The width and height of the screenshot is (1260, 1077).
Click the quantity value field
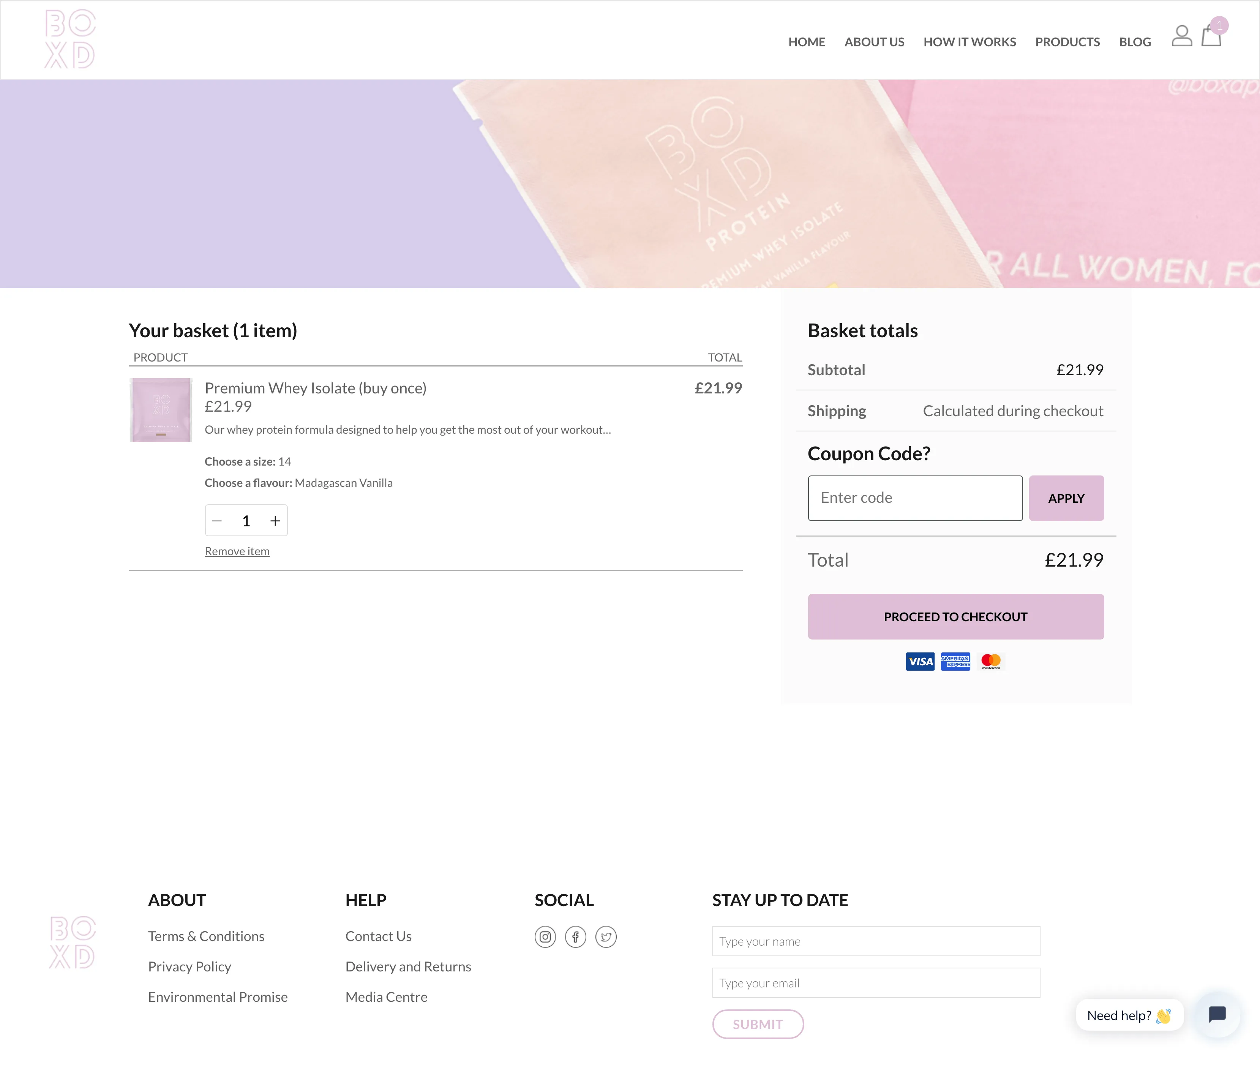pyautogui.click(x=246, y=521)
